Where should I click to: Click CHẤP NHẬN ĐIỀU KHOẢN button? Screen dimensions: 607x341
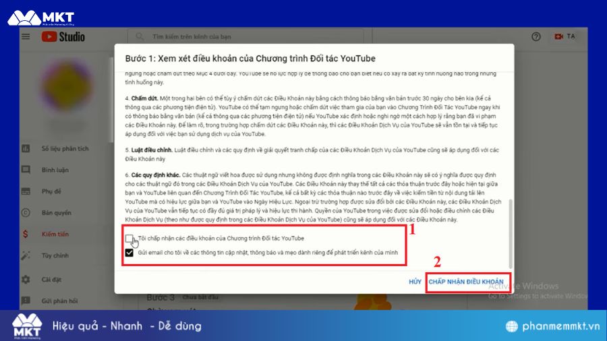466,281
